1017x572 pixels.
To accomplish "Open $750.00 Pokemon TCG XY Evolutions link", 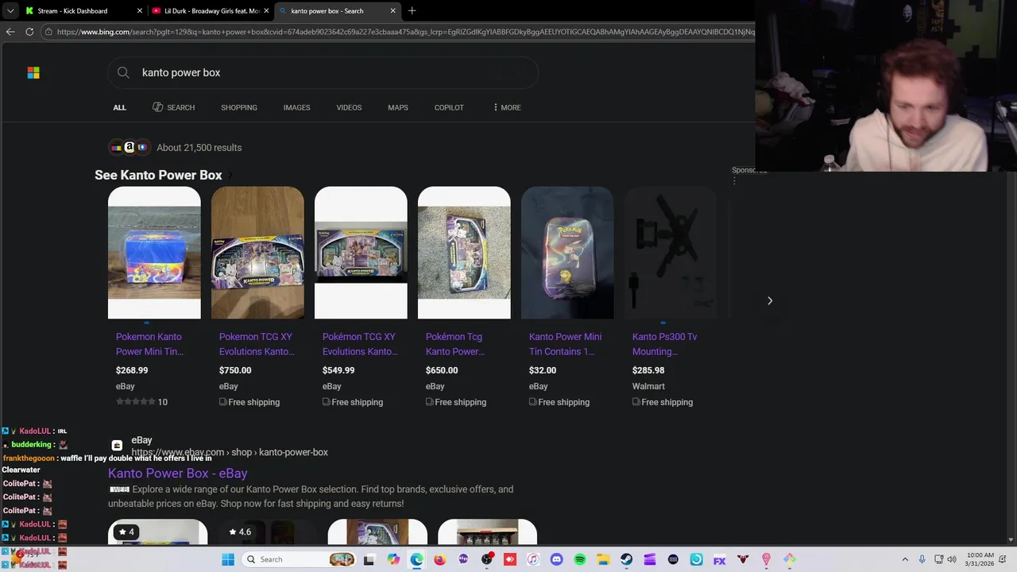I will click(257, 344).
